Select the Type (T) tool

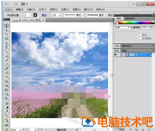point(6,47)
